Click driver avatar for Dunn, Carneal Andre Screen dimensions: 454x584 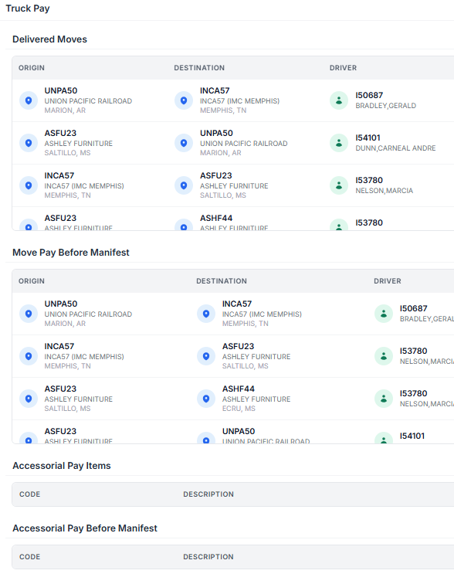(339, 143)
